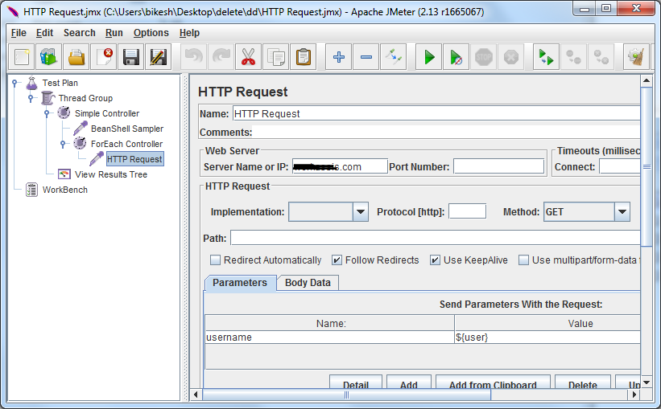Screen dimensions: 661x409
Task: Open the Help menu
Action: coord(189,33)
